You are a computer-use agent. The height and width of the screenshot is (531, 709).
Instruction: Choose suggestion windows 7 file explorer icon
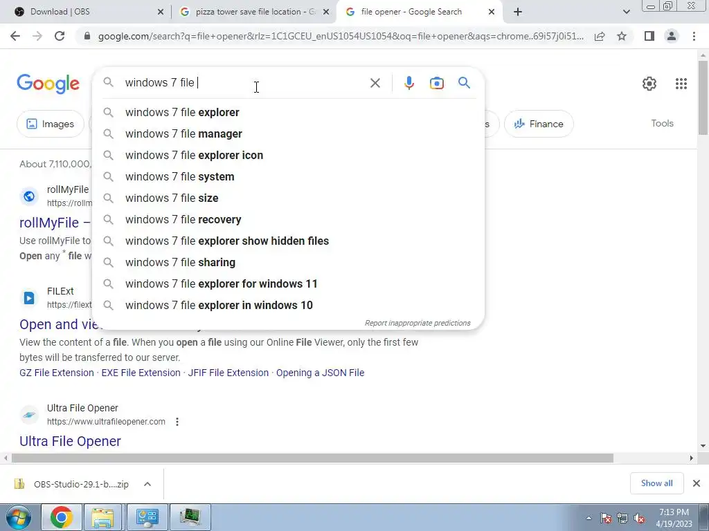click(x=288, y=156)
